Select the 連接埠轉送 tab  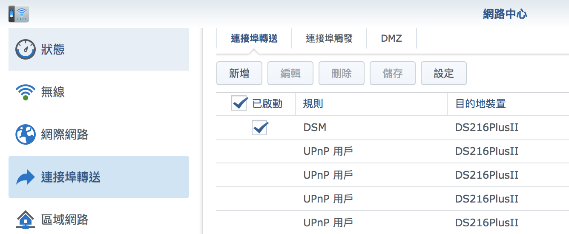tap(254, 39)
